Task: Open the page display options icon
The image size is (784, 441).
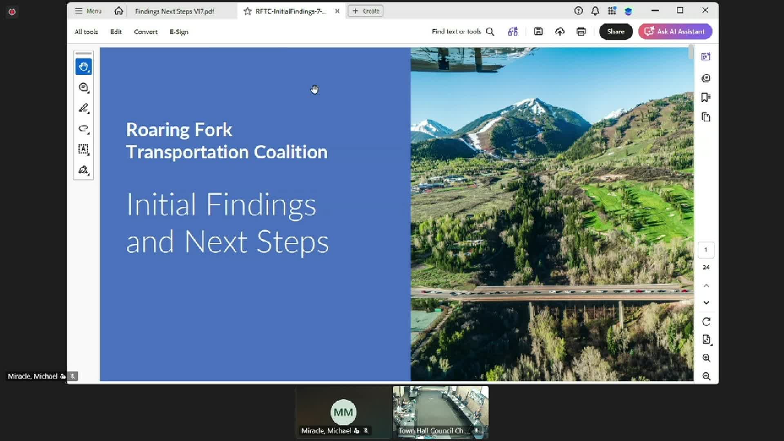Action: [706, 340]
